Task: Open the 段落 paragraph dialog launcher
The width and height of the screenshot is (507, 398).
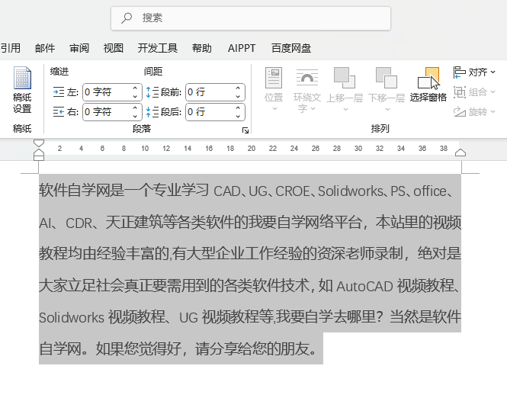Action: click(245, 130)
